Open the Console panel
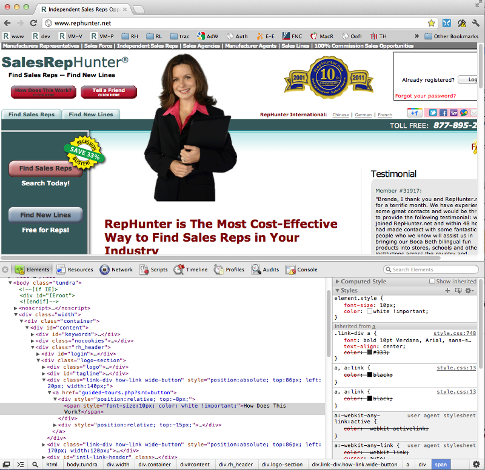The height and width of the screenshot is (470, 485). point(301,270)
